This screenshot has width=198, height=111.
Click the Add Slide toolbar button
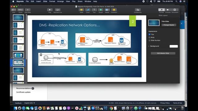click(x=28, y=10)
